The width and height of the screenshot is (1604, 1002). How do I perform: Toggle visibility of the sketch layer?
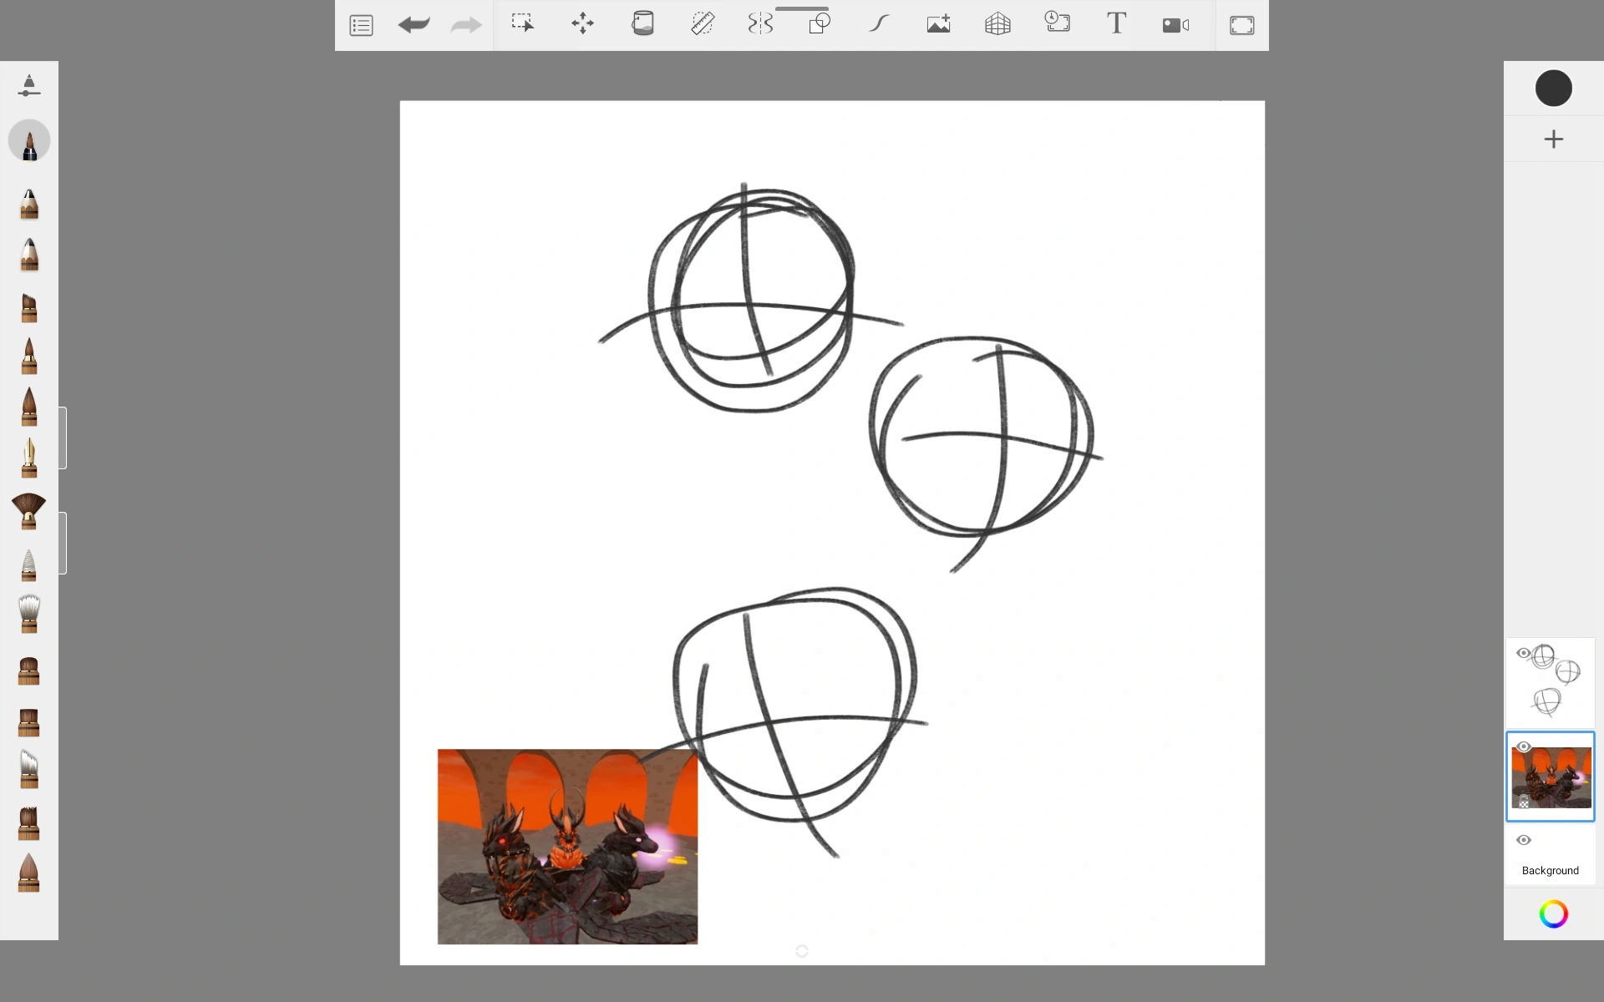(x=1523, y=653)
